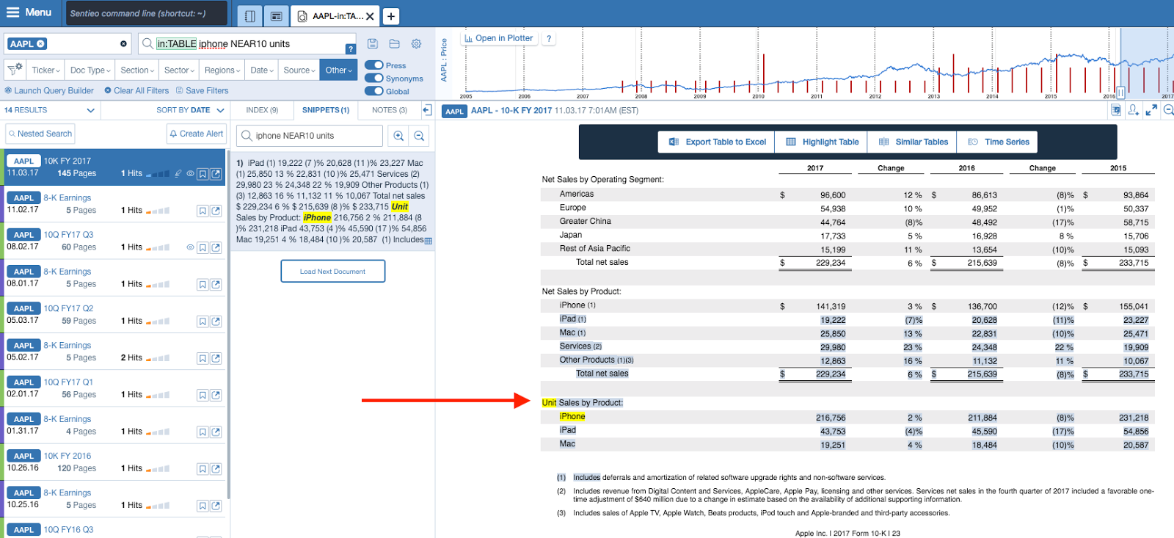The height and width of the screenshot is (538, 1174).
Task: Open 10K FY 2017 in new window
Action: pos(216,174)
